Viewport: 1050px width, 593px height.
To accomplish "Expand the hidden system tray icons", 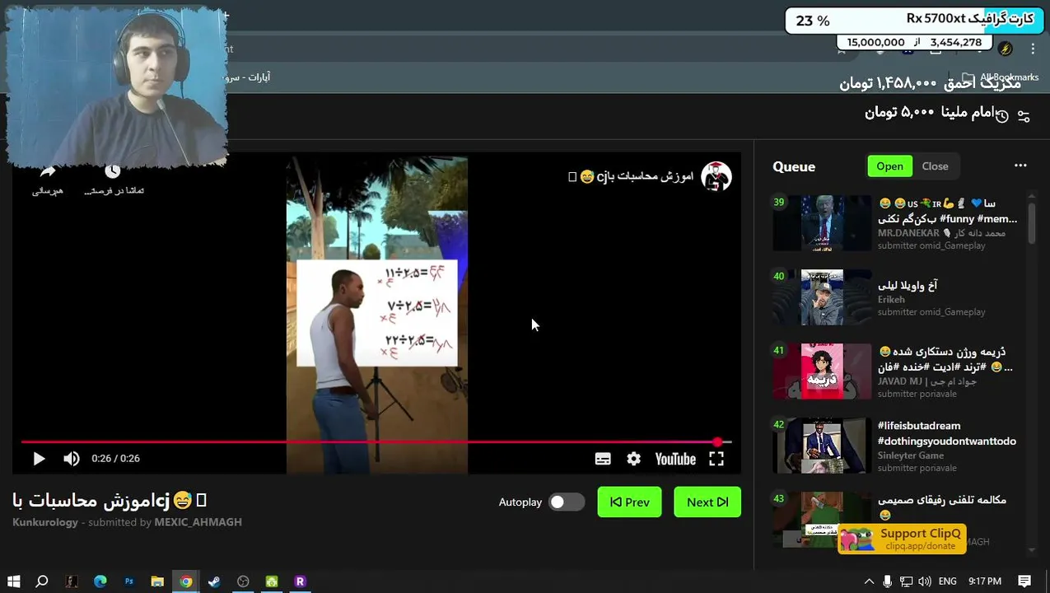I will [868, 581].
